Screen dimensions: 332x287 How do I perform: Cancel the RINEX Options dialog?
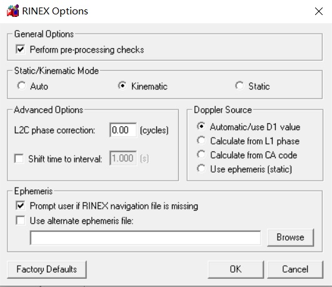coord(295,269)
